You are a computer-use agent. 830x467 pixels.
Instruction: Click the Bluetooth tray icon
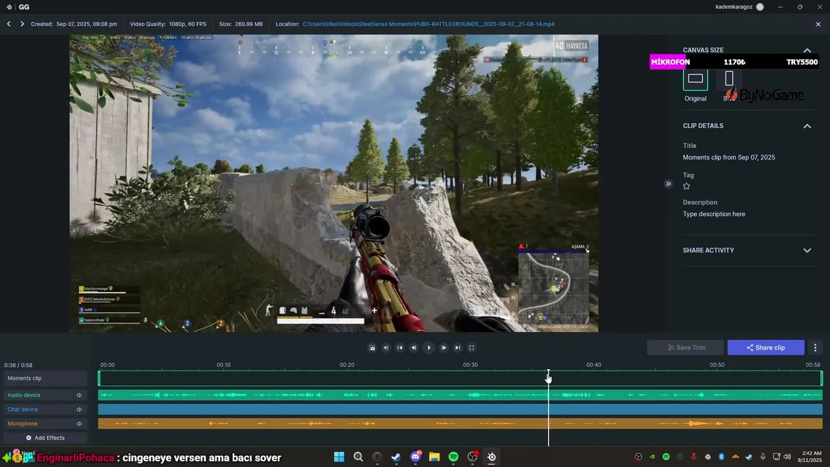click(721, 457)
